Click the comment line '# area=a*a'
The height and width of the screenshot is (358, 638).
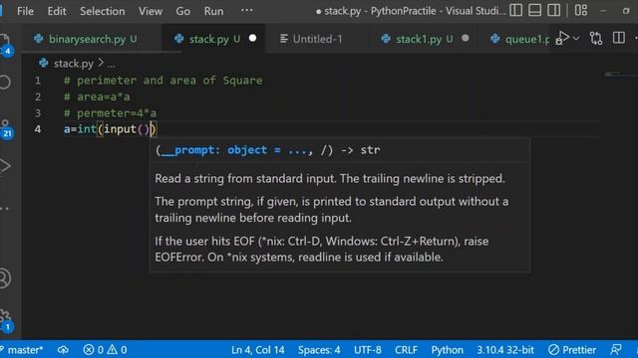[97, 96]
